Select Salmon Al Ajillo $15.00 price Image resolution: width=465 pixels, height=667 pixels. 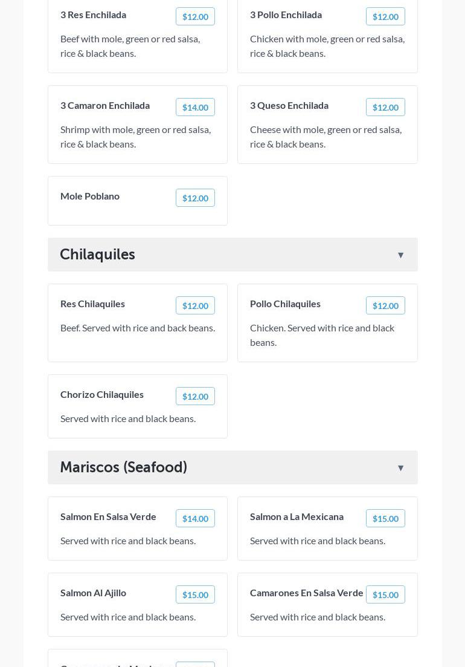[x=195, y=595]
